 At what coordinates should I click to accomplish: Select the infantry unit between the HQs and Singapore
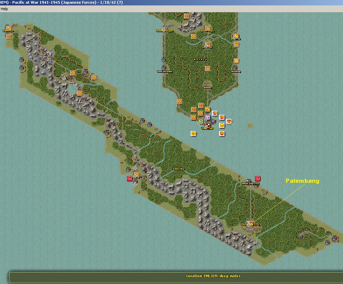(x=200, y=113)
